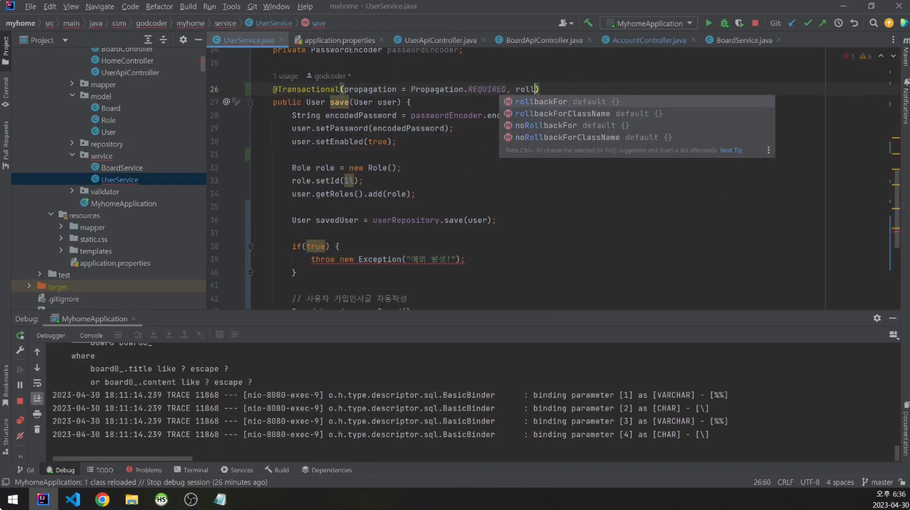Screen dimensions: 910x510
Task: Clear the console with the trash icon
Action: click(37, 429)
